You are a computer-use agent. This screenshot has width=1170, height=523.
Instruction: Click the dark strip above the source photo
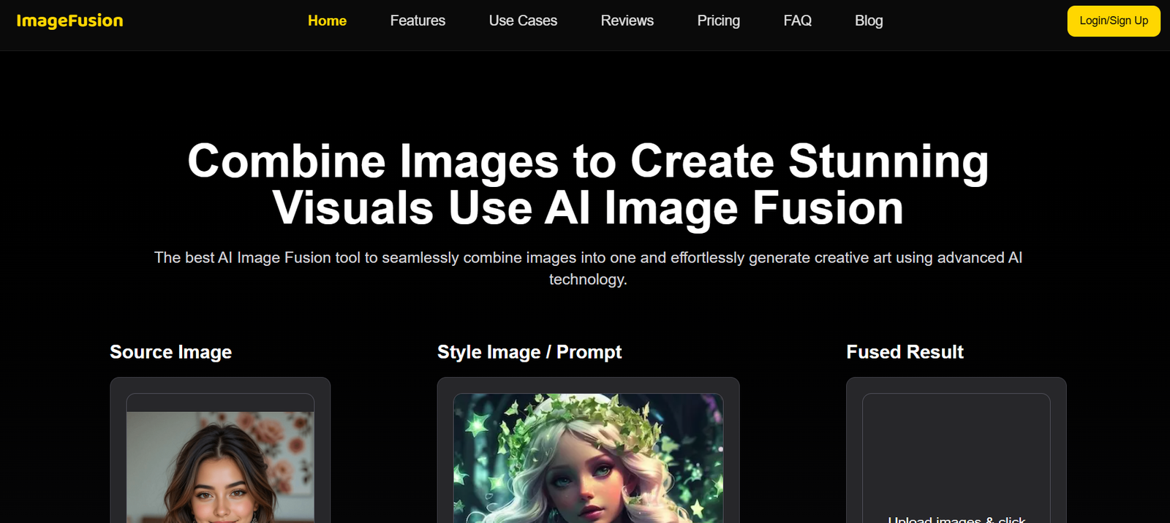[x=220, y=402]
